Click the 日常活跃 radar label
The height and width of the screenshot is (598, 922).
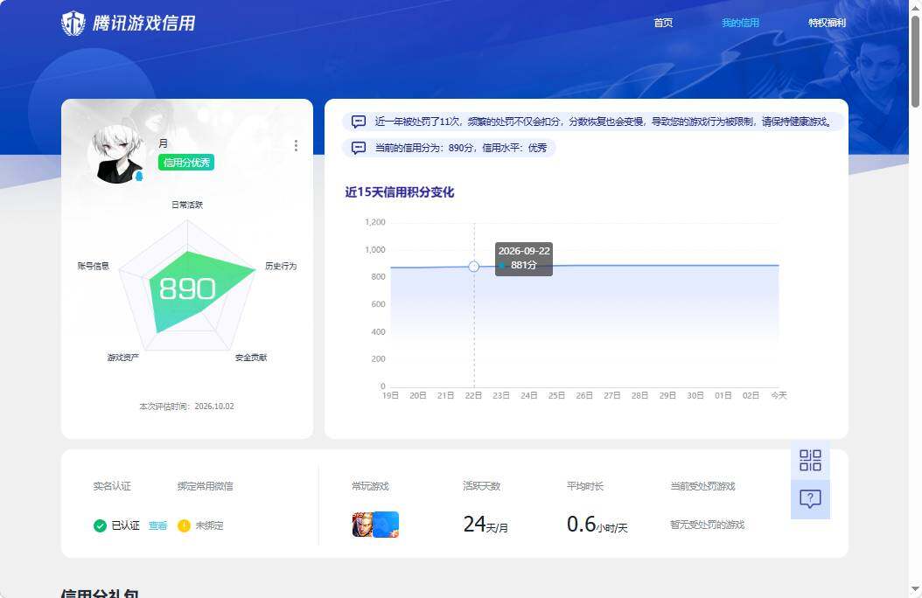(187, 205)
